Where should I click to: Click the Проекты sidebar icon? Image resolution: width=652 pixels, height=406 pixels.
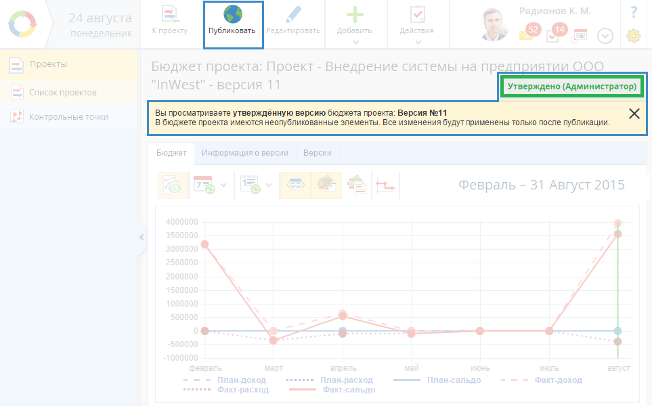(x=16, y=65)
